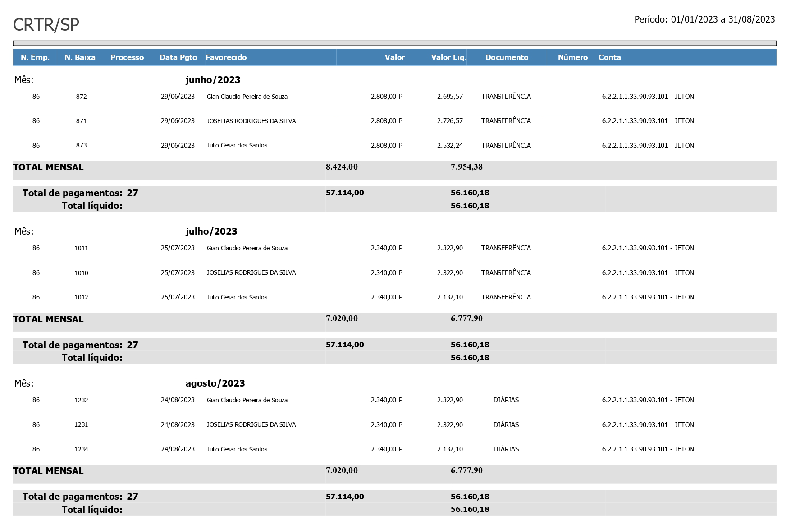Click Total líquido label under julho/2023
The image size is (791, 525).
tap(92, 358)
